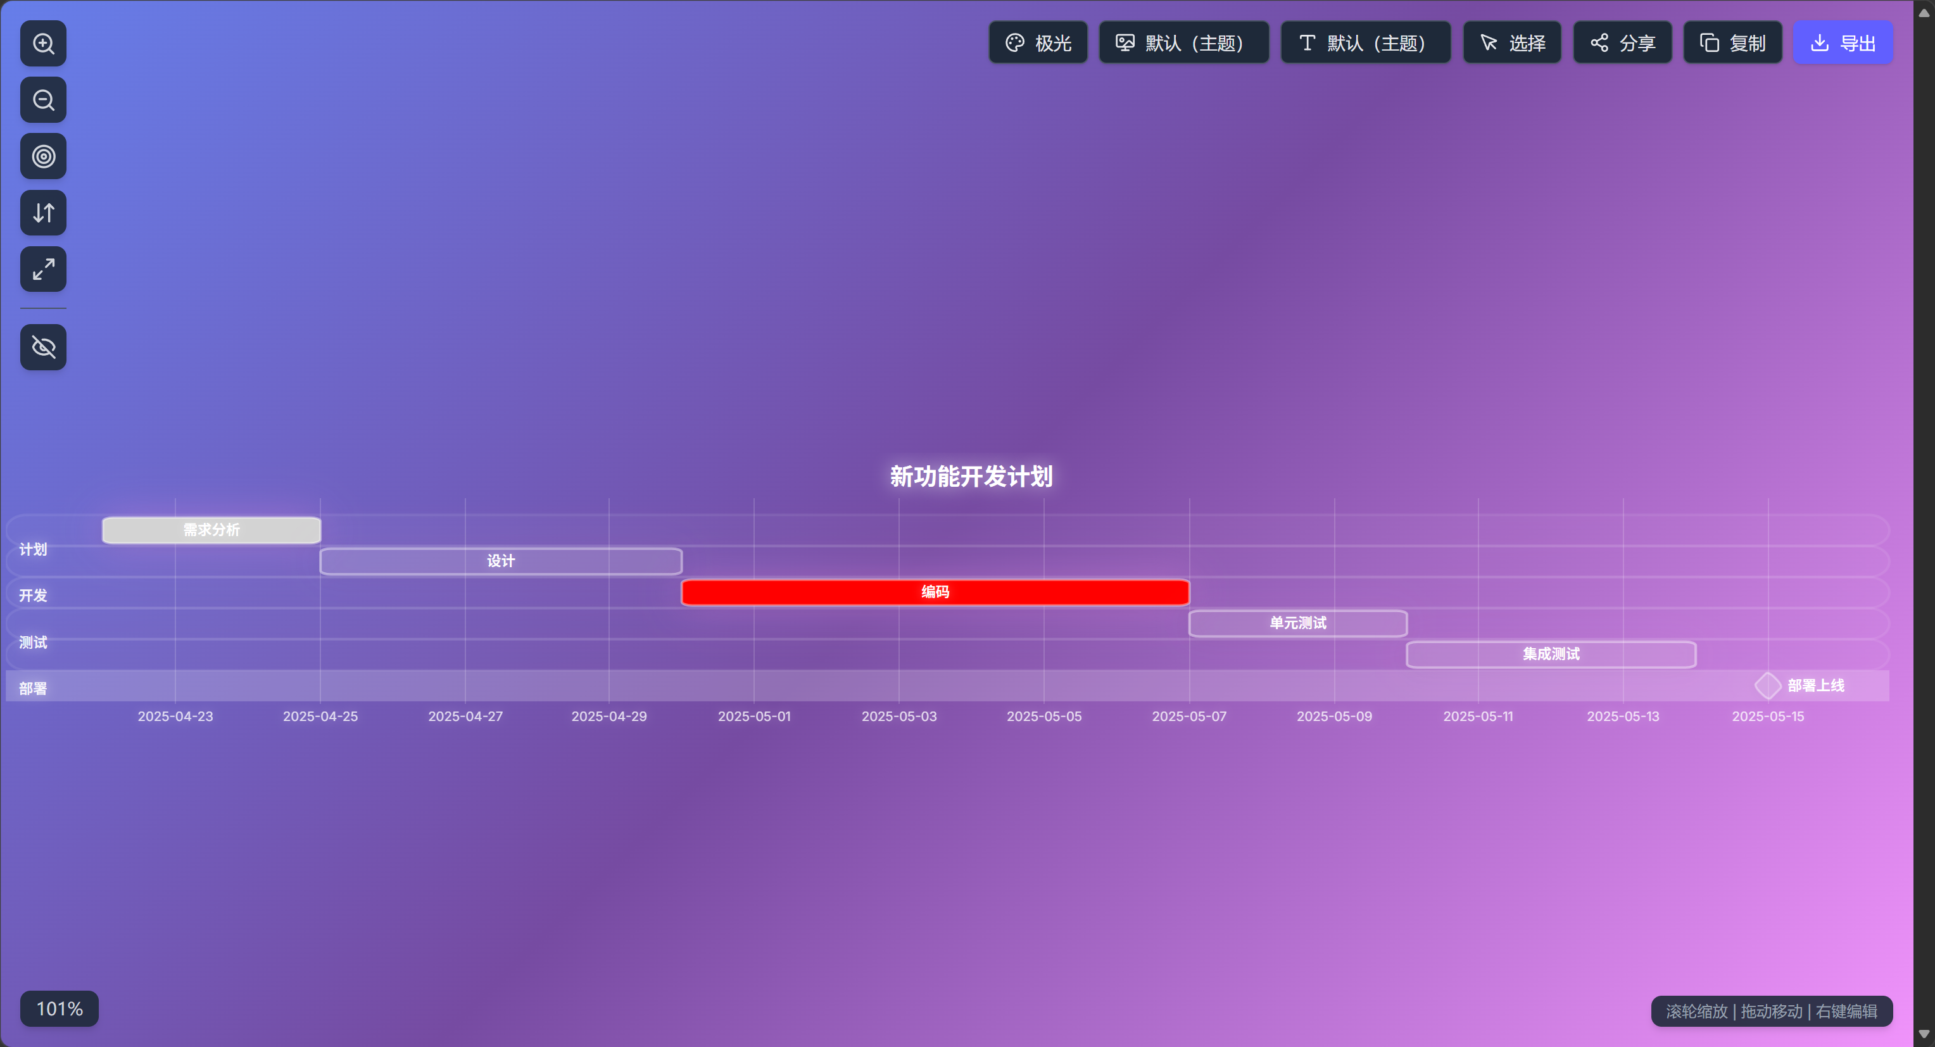
Task: Click the 测试 section label
Action: coord(33,643)
